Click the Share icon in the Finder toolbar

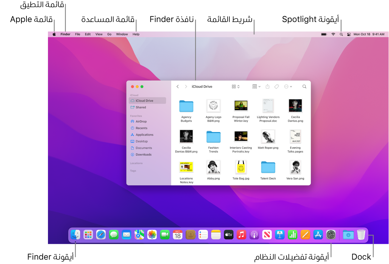(x=267, y=86)
